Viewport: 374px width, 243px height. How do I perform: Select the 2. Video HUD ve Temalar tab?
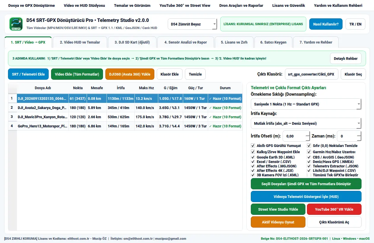[80, 42]
